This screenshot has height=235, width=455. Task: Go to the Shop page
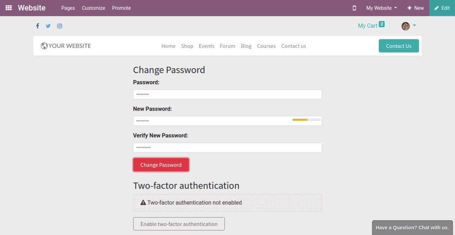point(187,46)
